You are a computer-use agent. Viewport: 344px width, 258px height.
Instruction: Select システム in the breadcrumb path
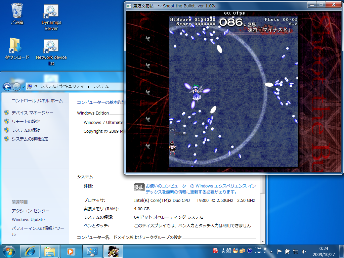click(x=100, y=86)
